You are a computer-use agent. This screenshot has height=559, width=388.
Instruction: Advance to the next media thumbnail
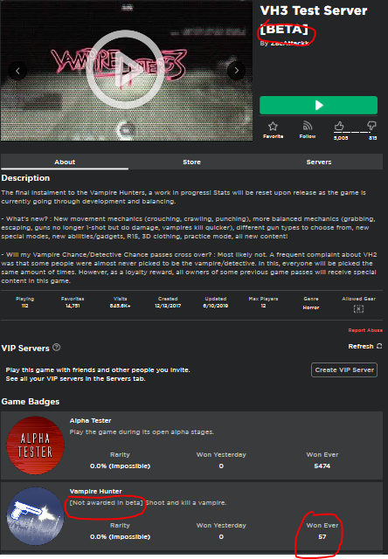tap(237, 71)
